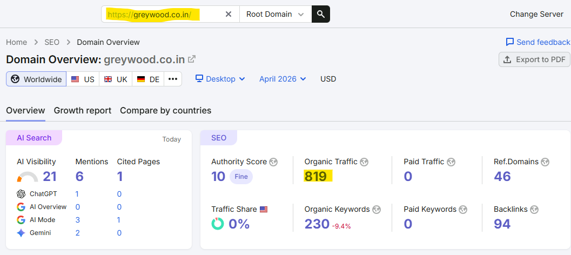Click Organic Traffic value 819
Screen dimensions: 571x255
(x=315, y=177)
